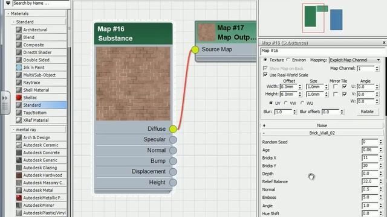Image resolution: width=387 pixels, height=217 pixels.
Task: Select the Arch & Design material icon
Action: point(19,137)
